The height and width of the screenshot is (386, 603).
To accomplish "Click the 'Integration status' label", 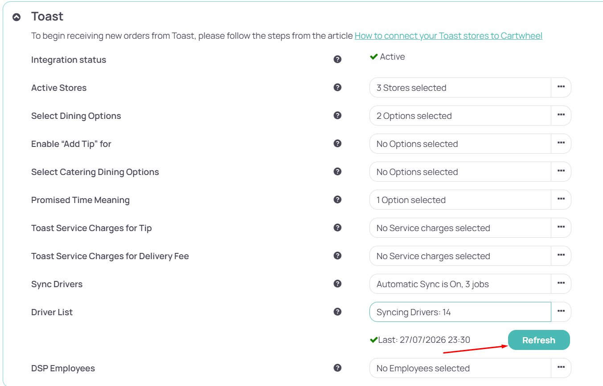I will 69,60.
